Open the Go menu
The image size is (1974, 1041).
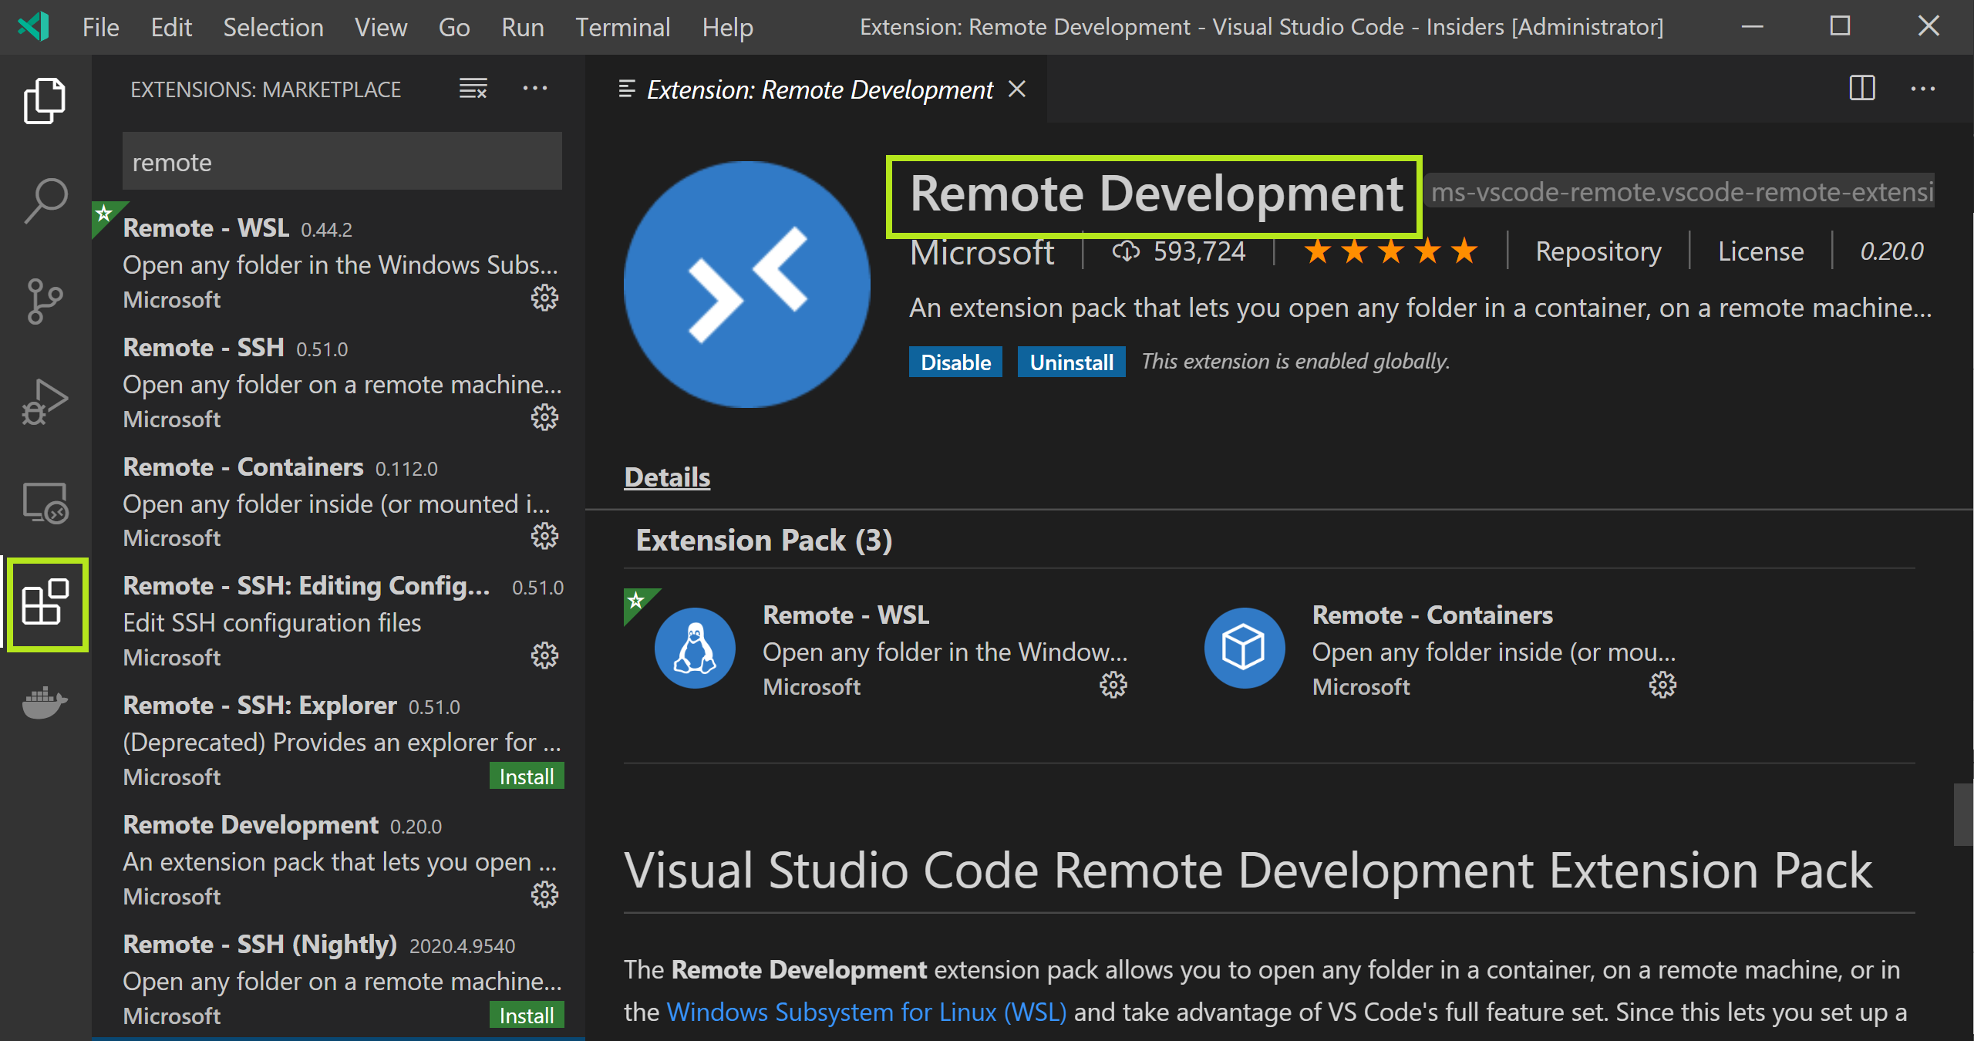(454, 28)
